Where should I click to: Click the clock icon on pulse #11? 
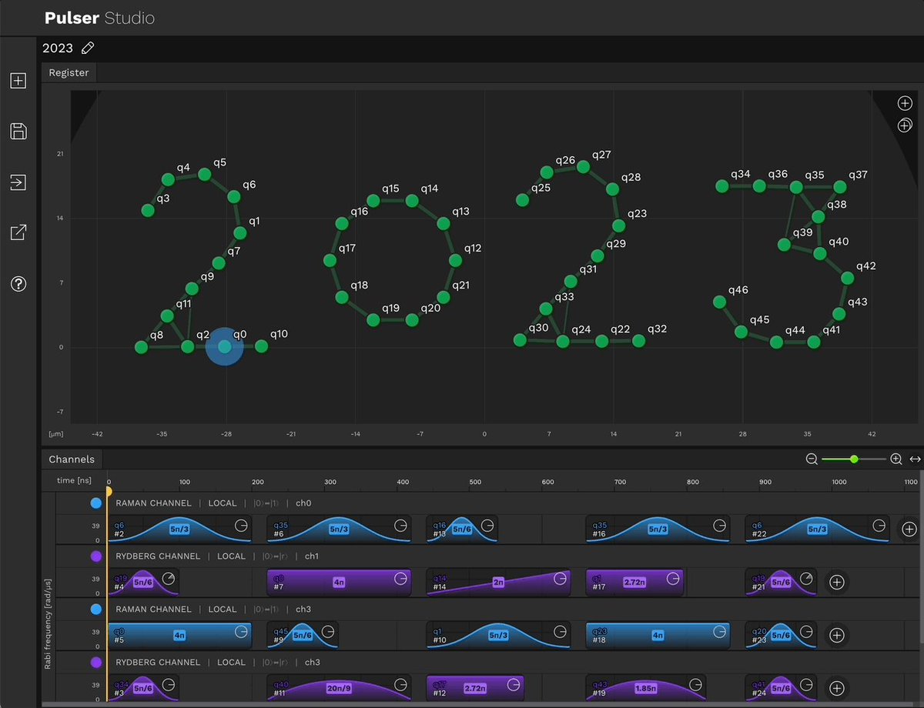coord(400,684)
